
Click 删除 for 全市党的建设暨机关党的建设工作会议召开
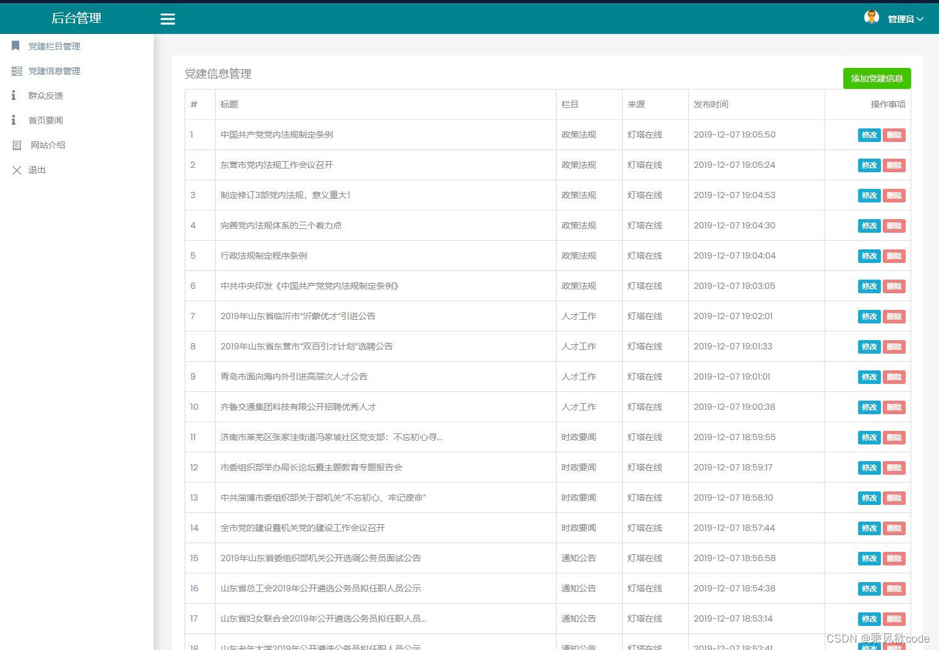(x=894, y=528)
